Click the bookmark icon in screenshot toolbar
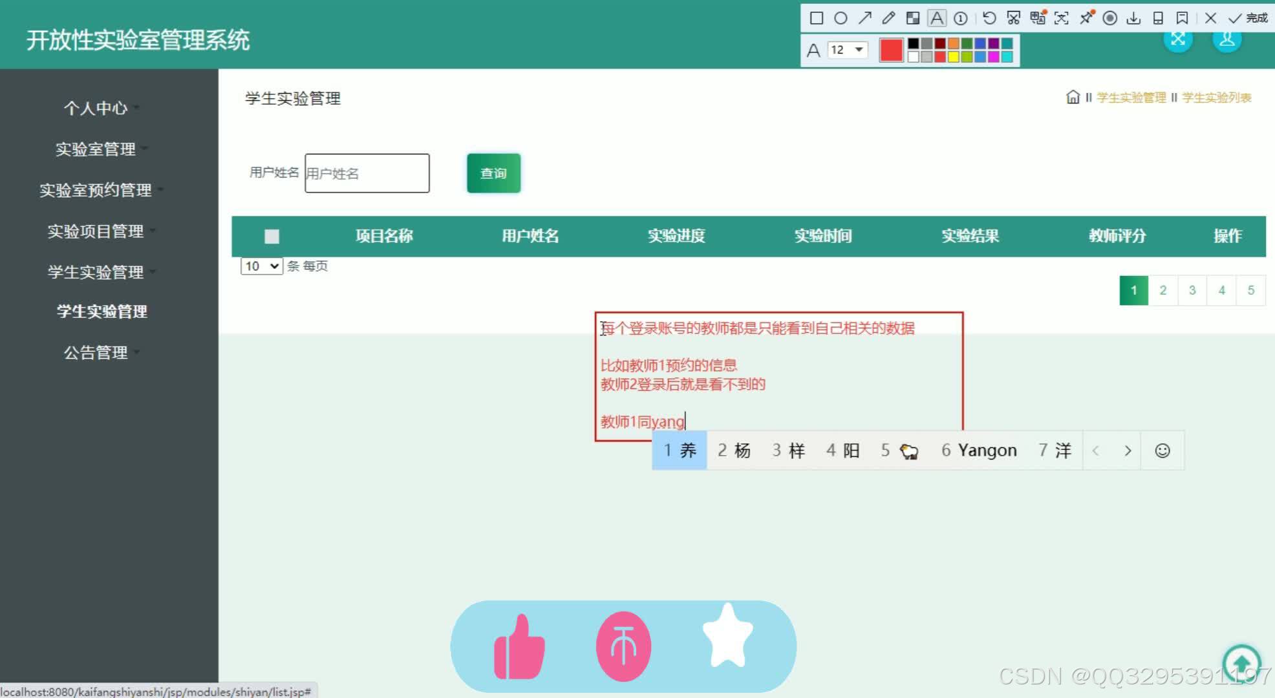The height and width of the screenshot is (698, 1275). (1182, 18)
